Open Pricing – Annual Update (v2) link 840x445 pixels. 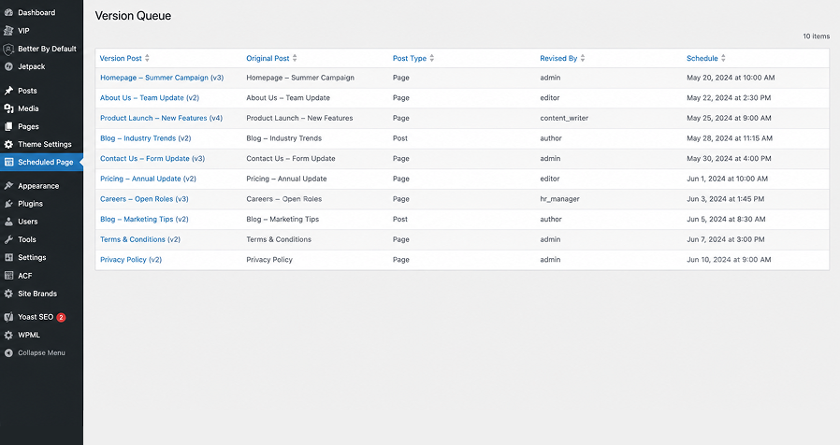coord(149,179)
